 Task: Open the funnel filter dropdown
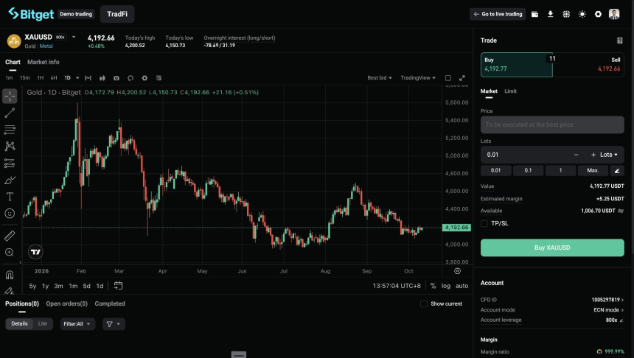pos(114,323)
